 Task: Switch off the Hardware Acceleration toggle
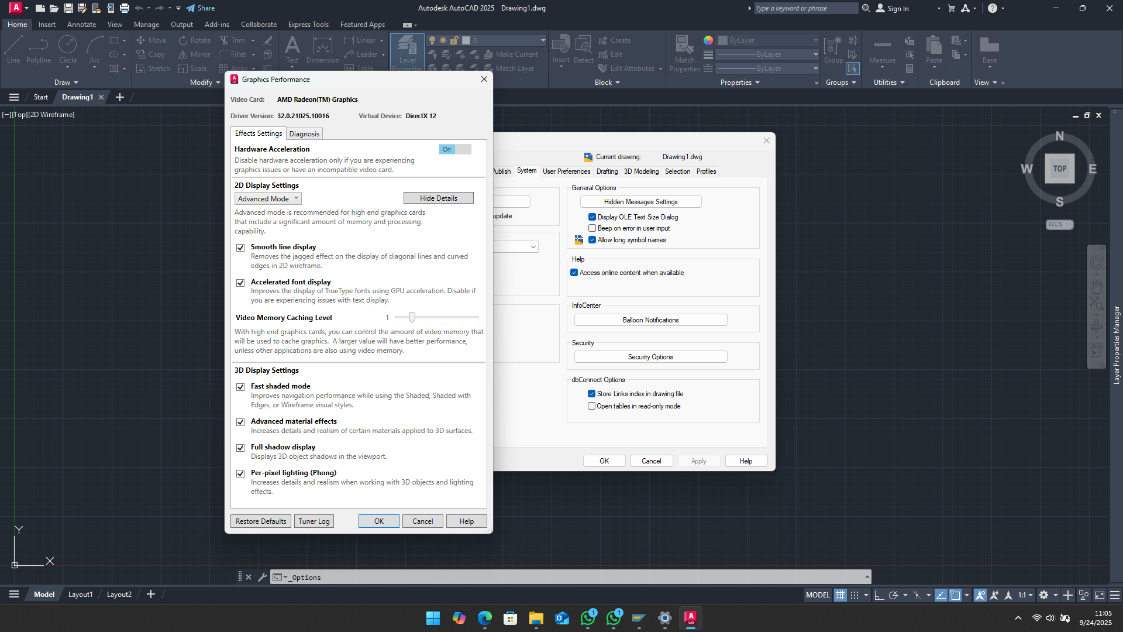454,149
